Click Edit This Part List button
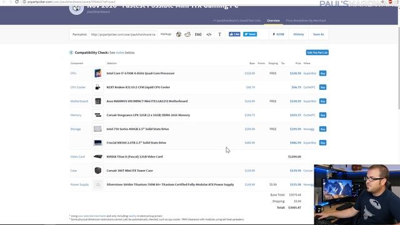This screenshot has height=225, width=400. tap(317, 52)
